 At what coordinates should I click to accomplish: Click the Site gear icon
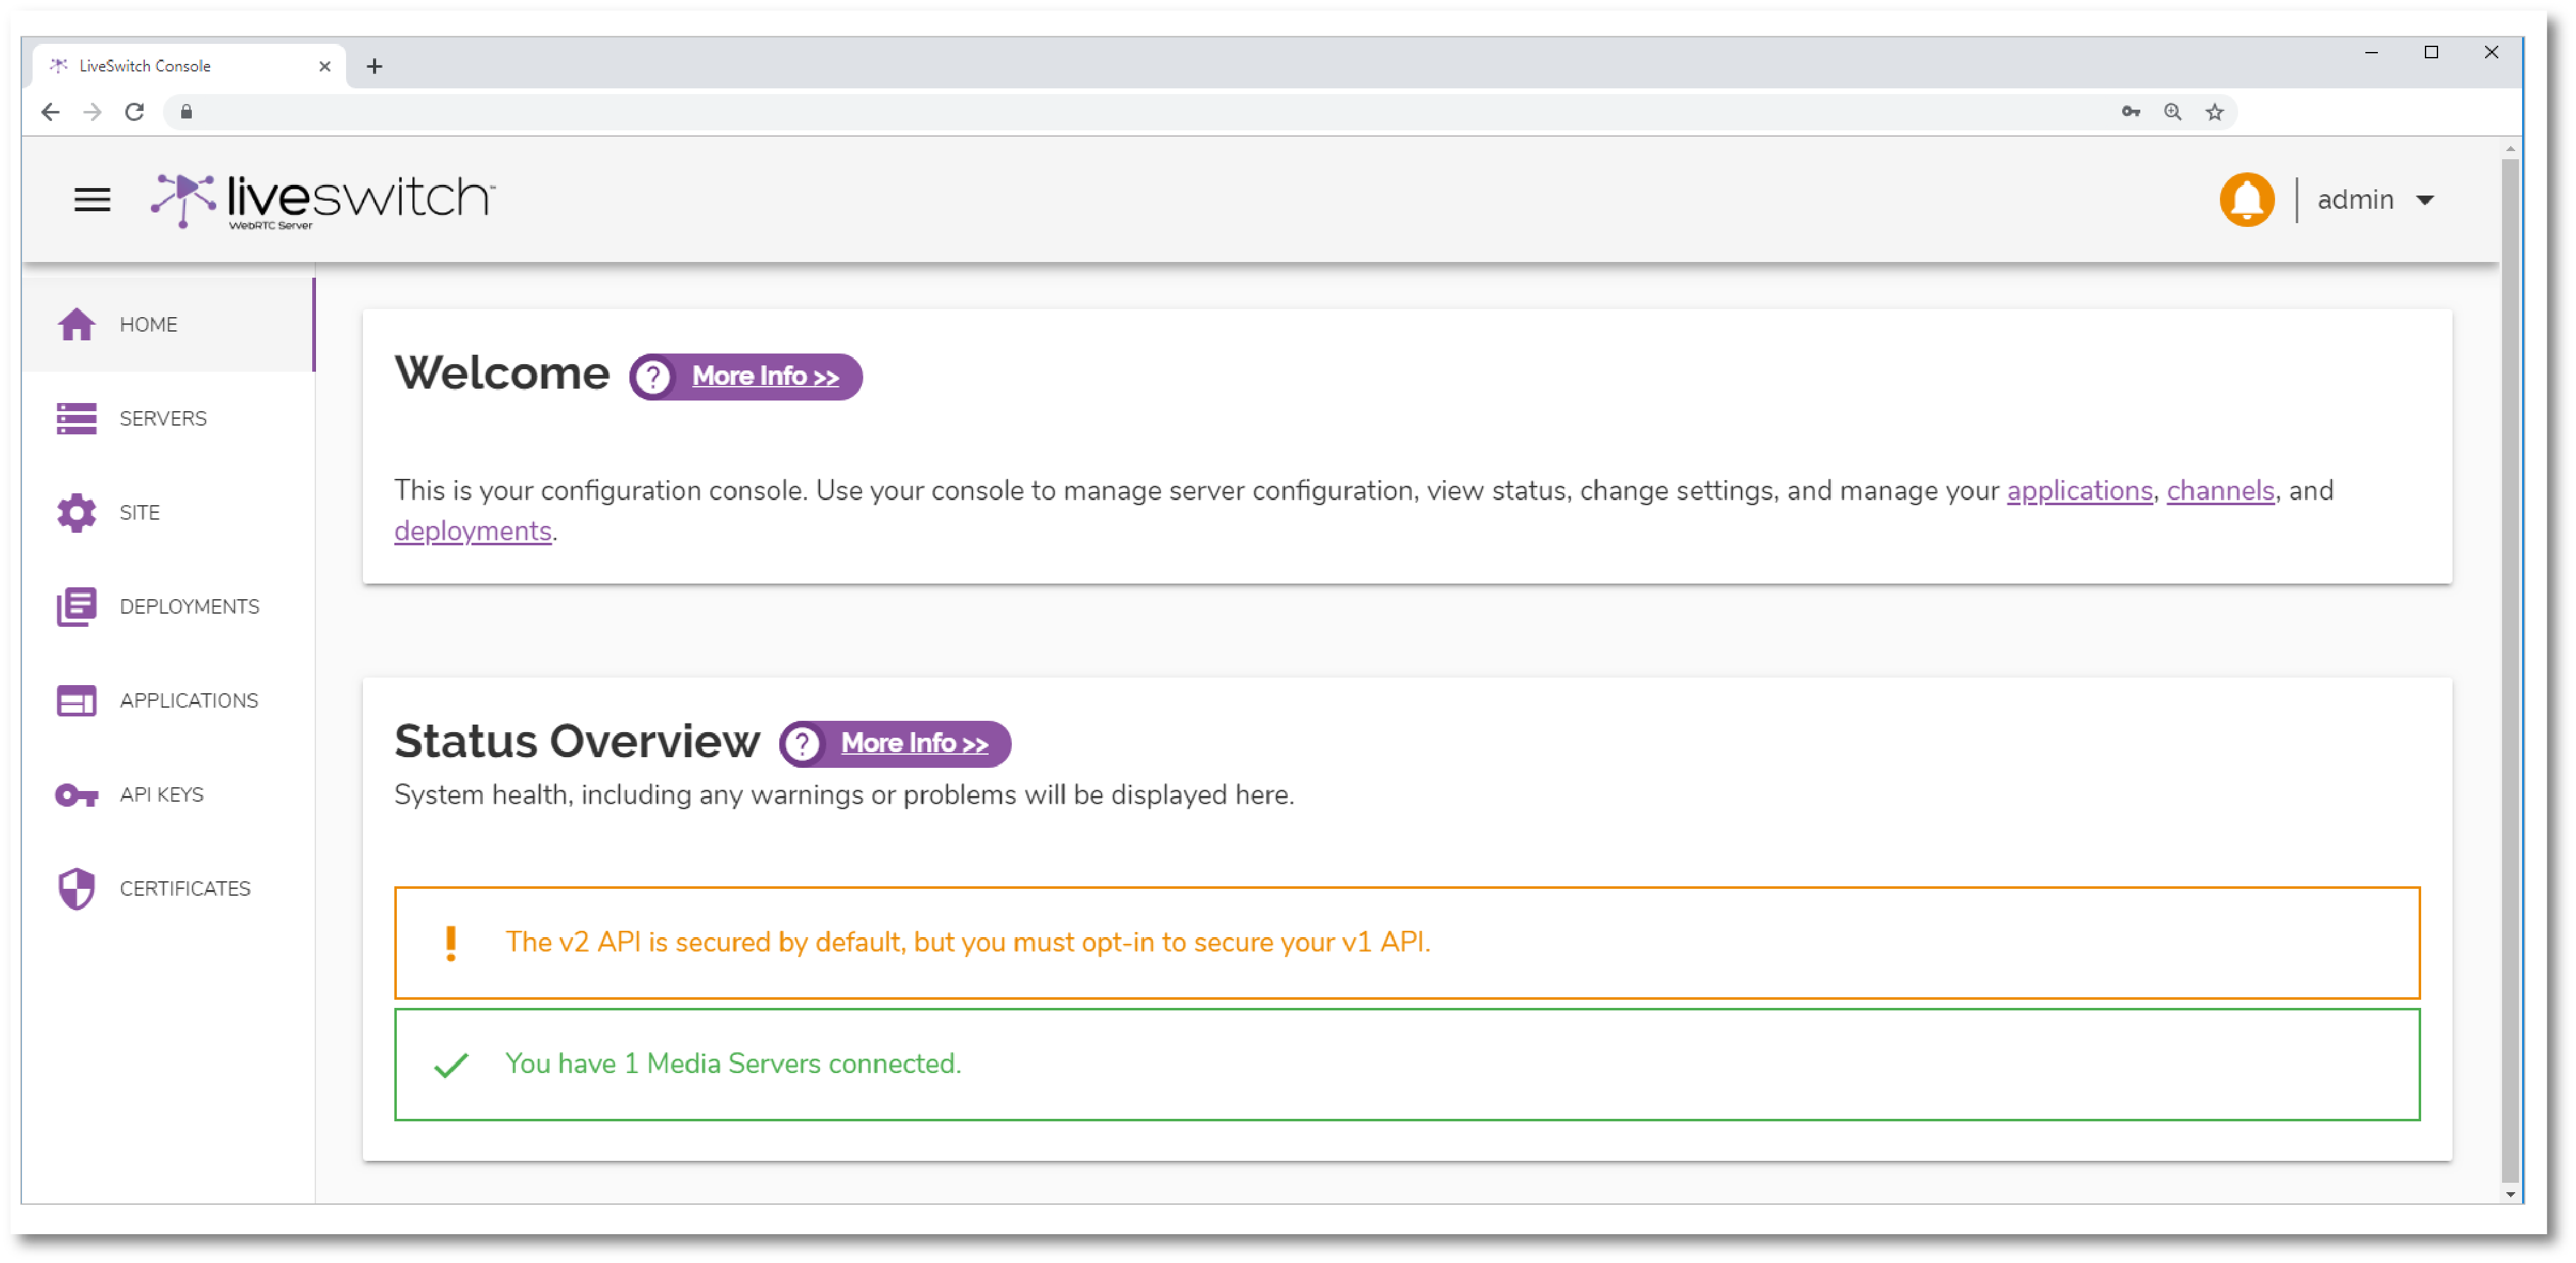[76, 513]
